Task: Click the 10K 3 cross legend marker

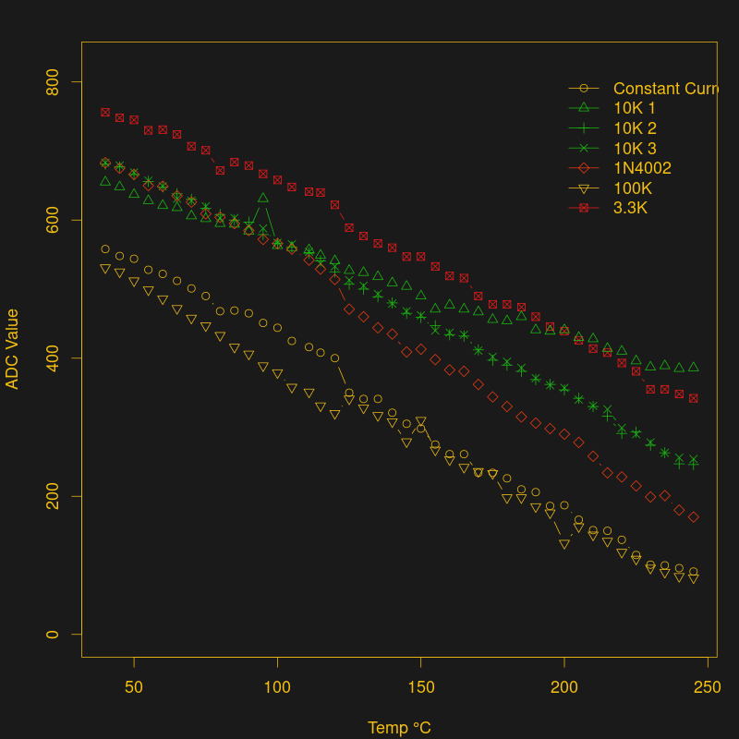Action: pos(583,149)
